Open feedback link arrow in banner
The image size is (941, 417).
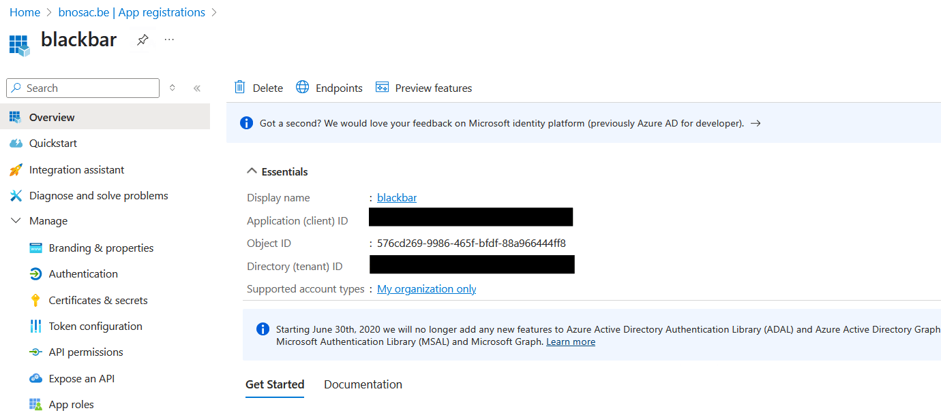pos(755,123)
